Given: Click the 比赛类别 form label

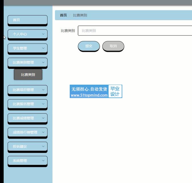Looking at the screenshot, I should click(x=68, y=31).
